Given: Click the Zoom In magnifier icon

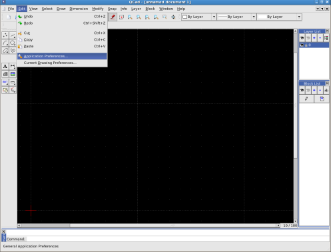Looking at the screenshot, I should (130, 17).
